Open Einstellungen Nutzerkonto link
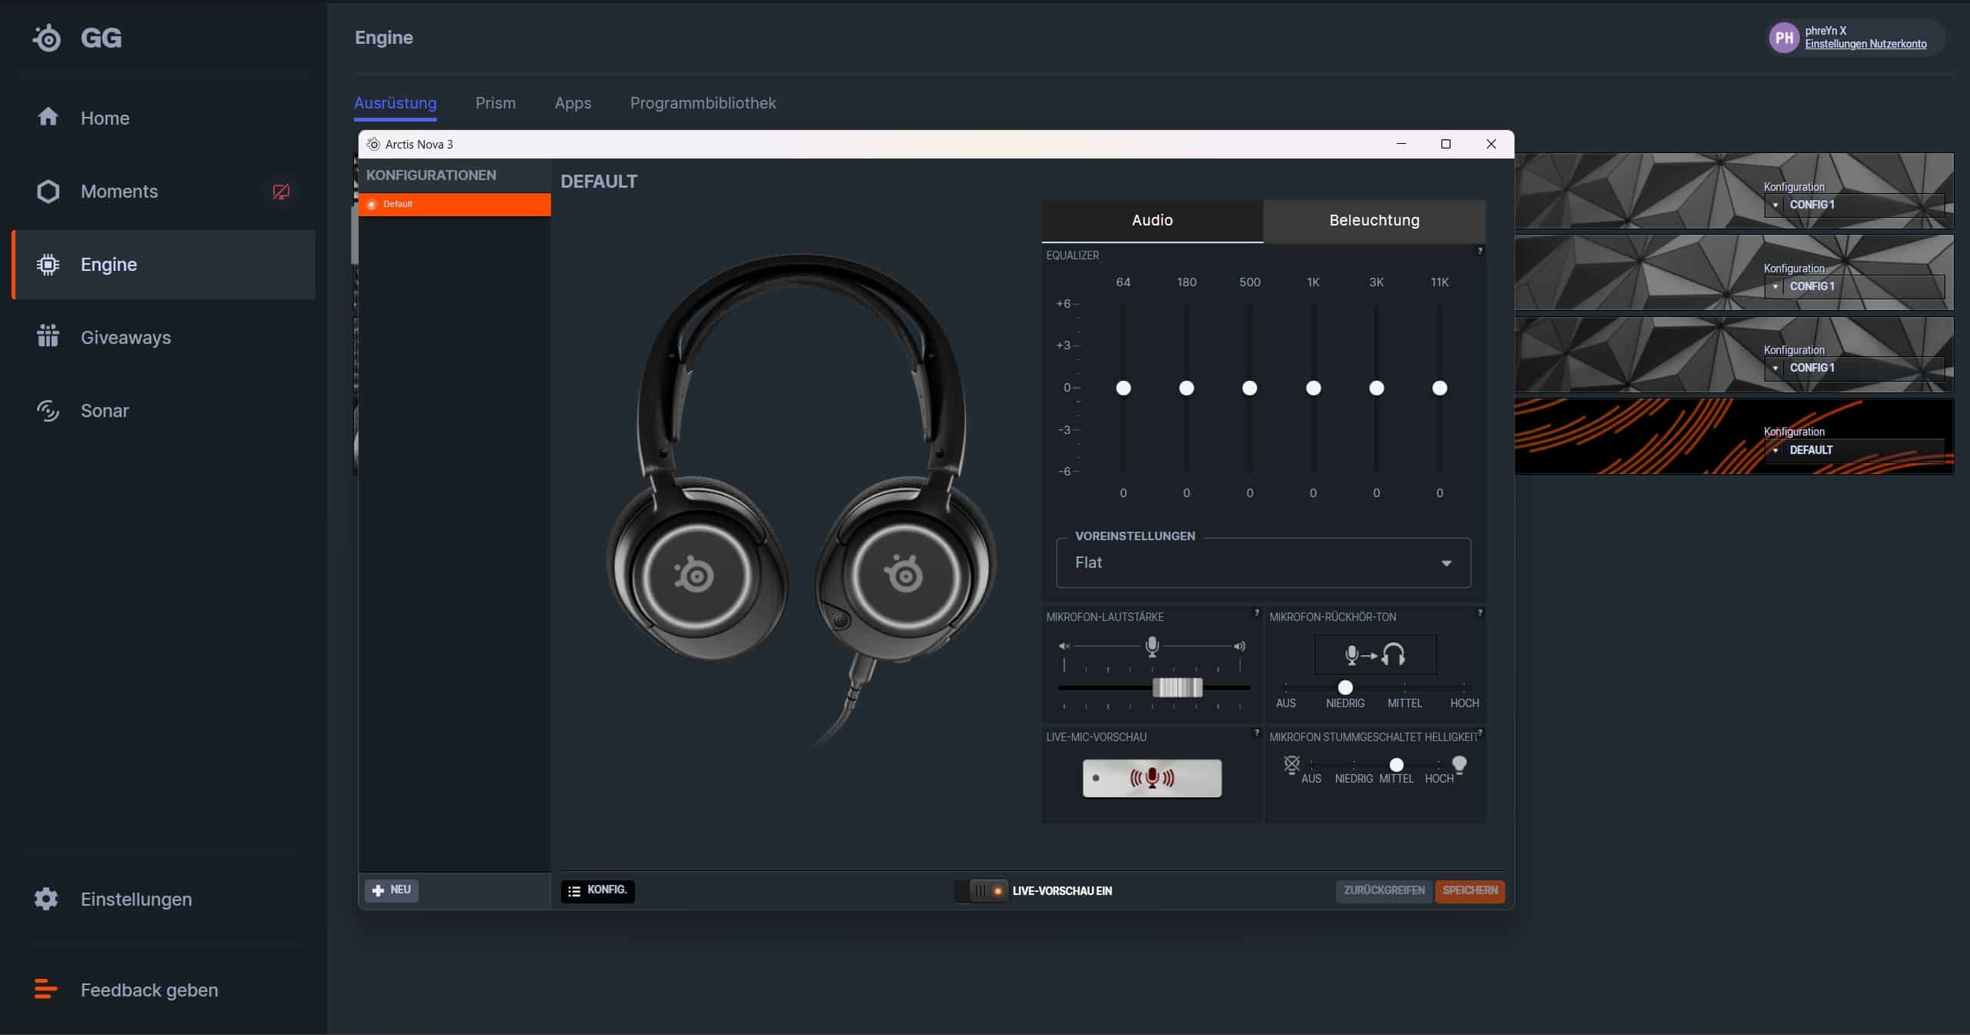This screenshot has height=1035, width=1970. (1865, 45)
